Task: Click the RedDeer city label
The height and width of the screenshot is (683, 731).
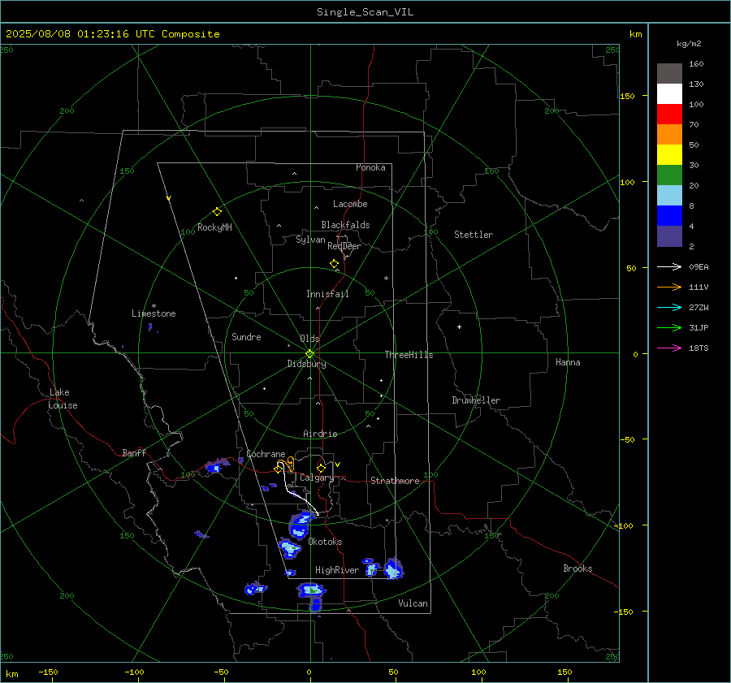Action: (344, 246)
